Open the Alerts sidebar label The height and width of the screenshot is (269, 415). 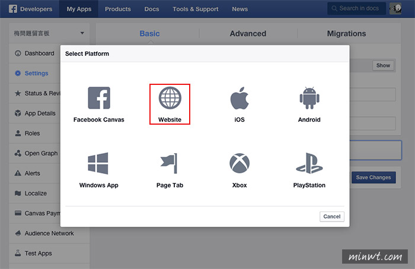pyautogui.click(x=32, y=173)
